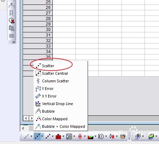Viewport: 159px width, 144px height.
Task: Open the multi-panel template dropdown arrow
Action: click(74, 136)
